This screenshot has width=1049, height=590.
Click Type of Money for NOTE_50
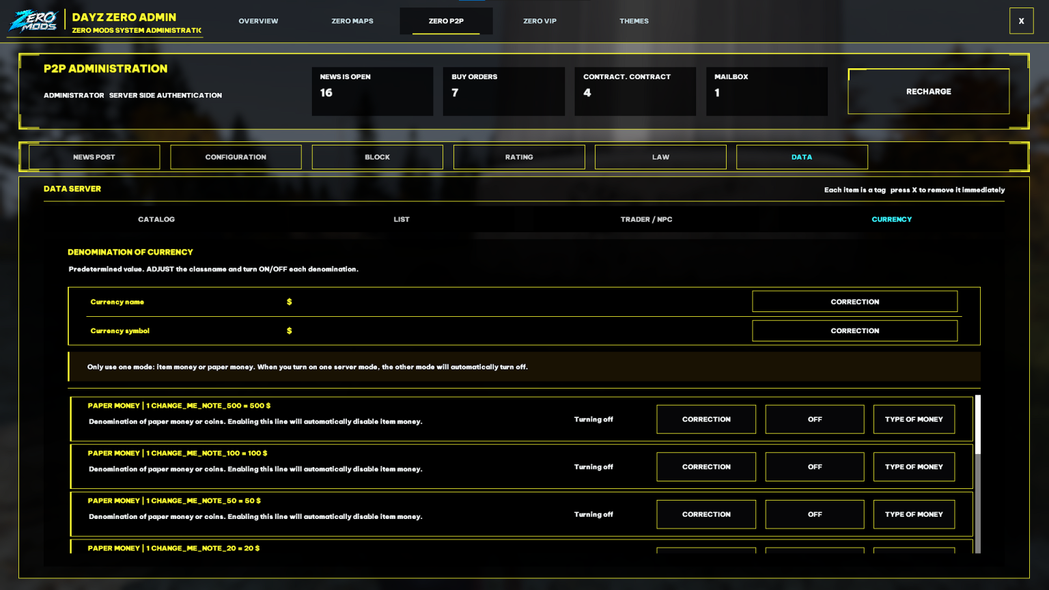point(914,514)
